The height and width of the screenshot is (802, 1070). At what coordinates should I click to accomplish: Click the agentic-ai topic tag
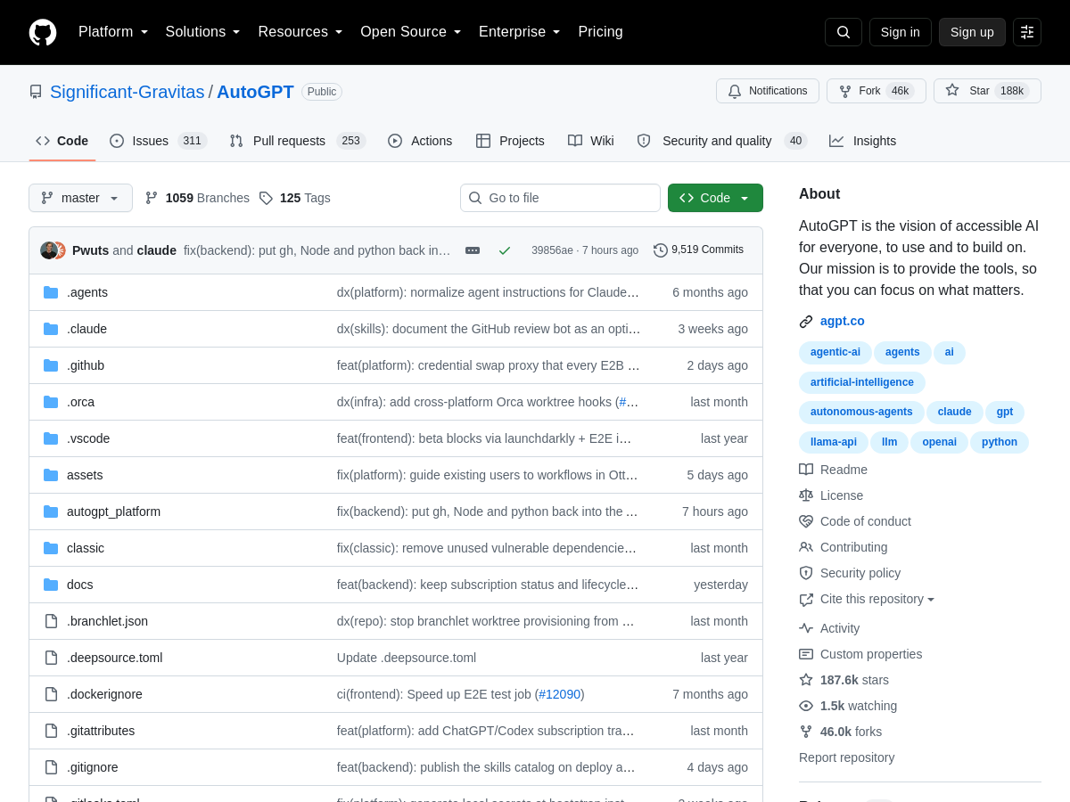pos(835,352)
